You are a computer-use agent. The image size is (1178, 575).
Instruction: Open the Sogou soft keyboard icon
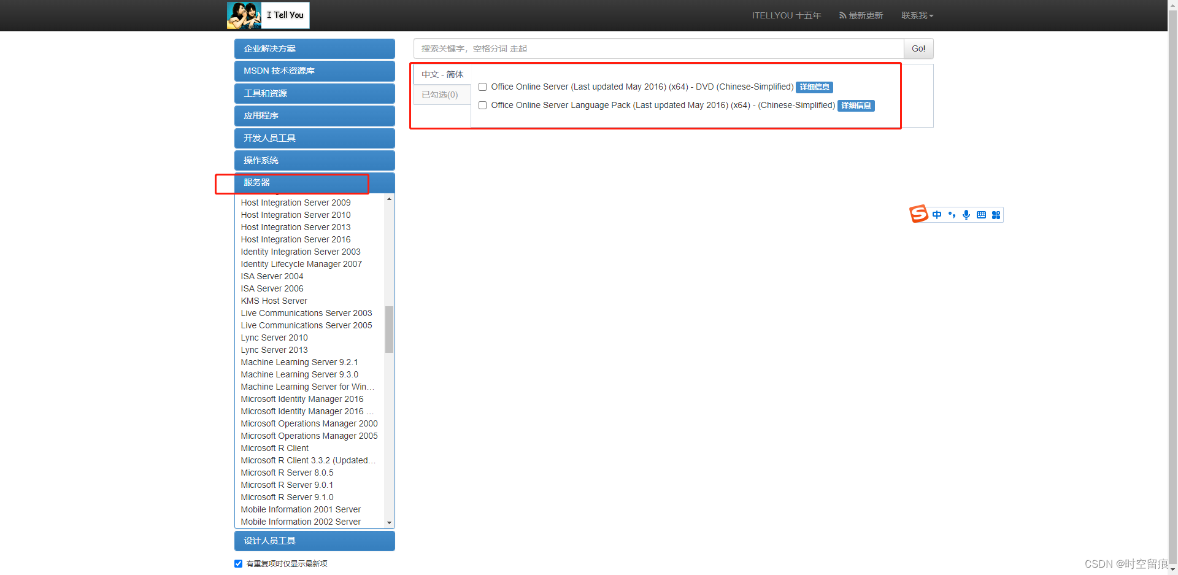[x=981, y=215]
